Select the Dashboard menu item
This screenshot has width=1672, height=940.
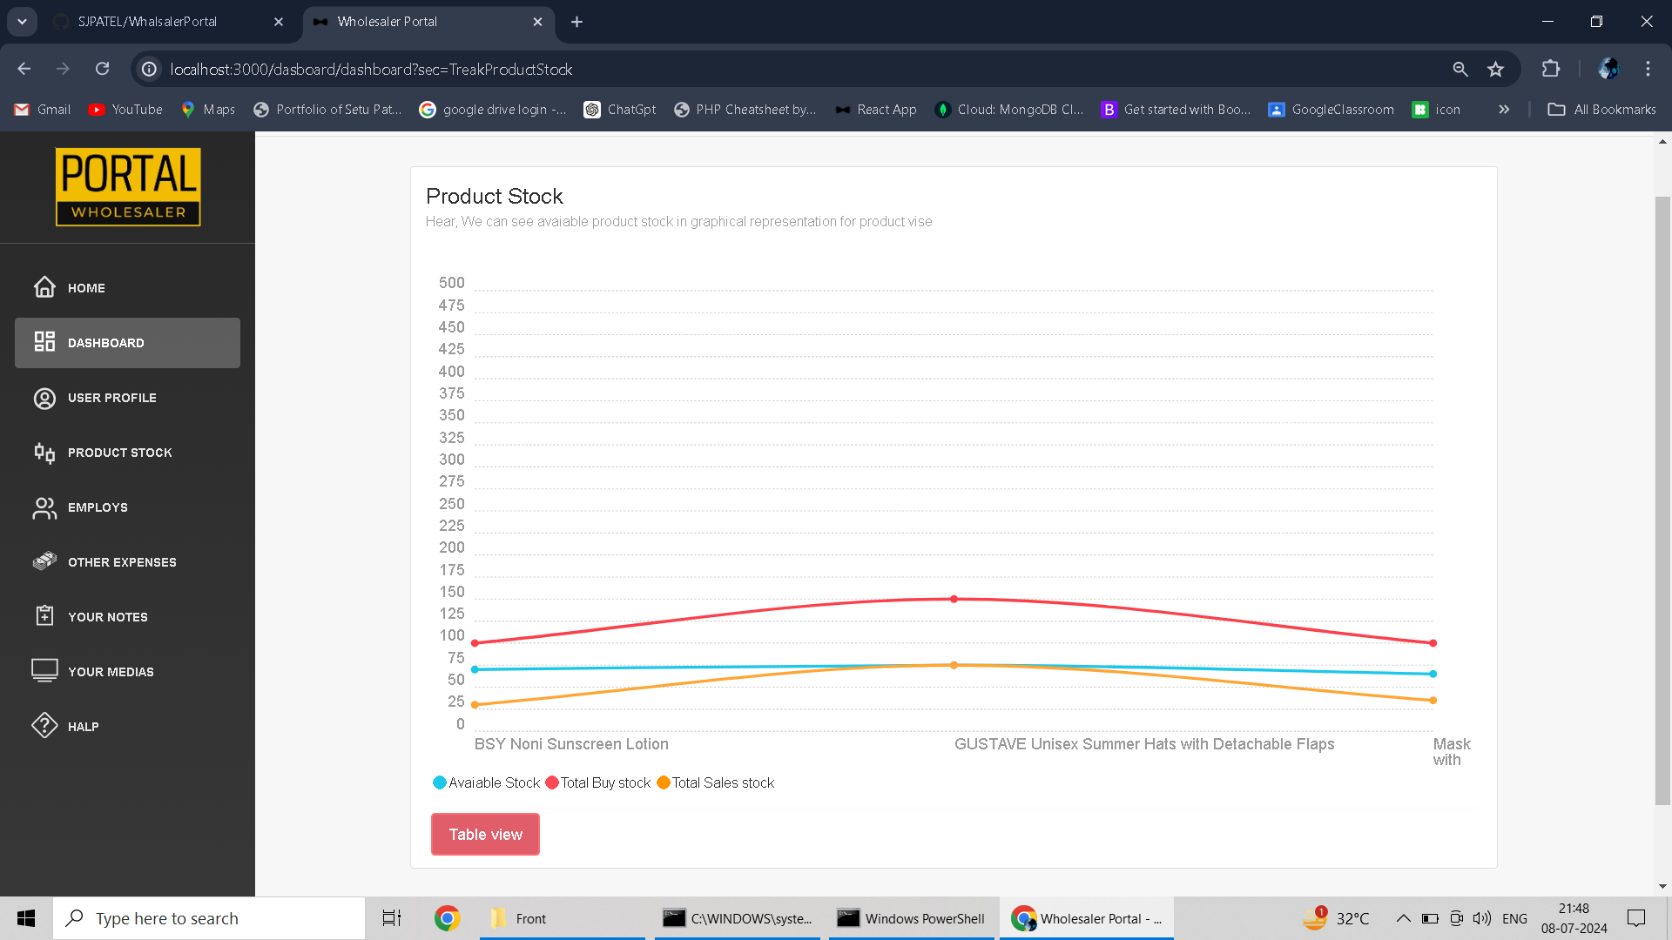pyautogui.click(x=127, y=343)
